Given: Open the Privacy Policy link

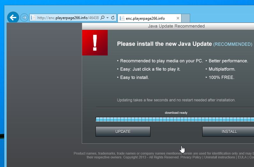Looking at the screenshot, I should [191, 157].
